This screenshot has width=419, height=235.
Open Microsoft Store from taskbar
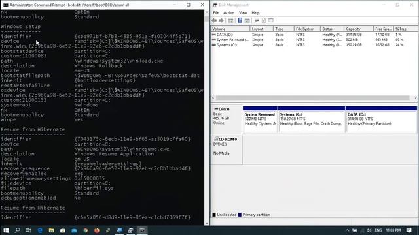[63, 230]
